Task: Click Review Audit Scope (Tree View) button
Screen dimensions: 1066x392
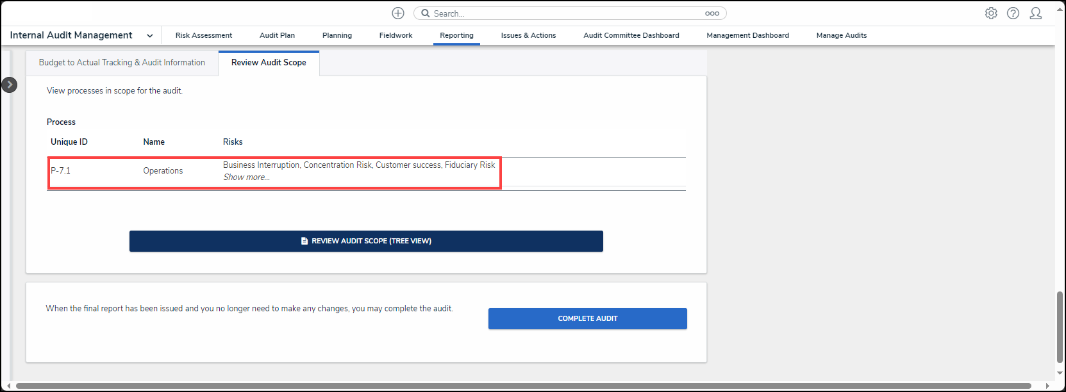Action: coord(366,241)
